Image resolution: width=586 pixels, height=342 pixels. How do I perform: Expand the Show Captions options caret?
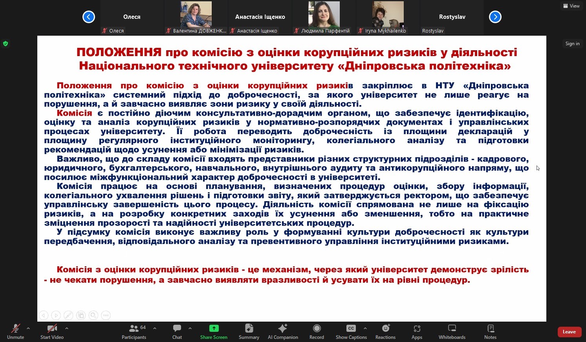pos(365,328)
